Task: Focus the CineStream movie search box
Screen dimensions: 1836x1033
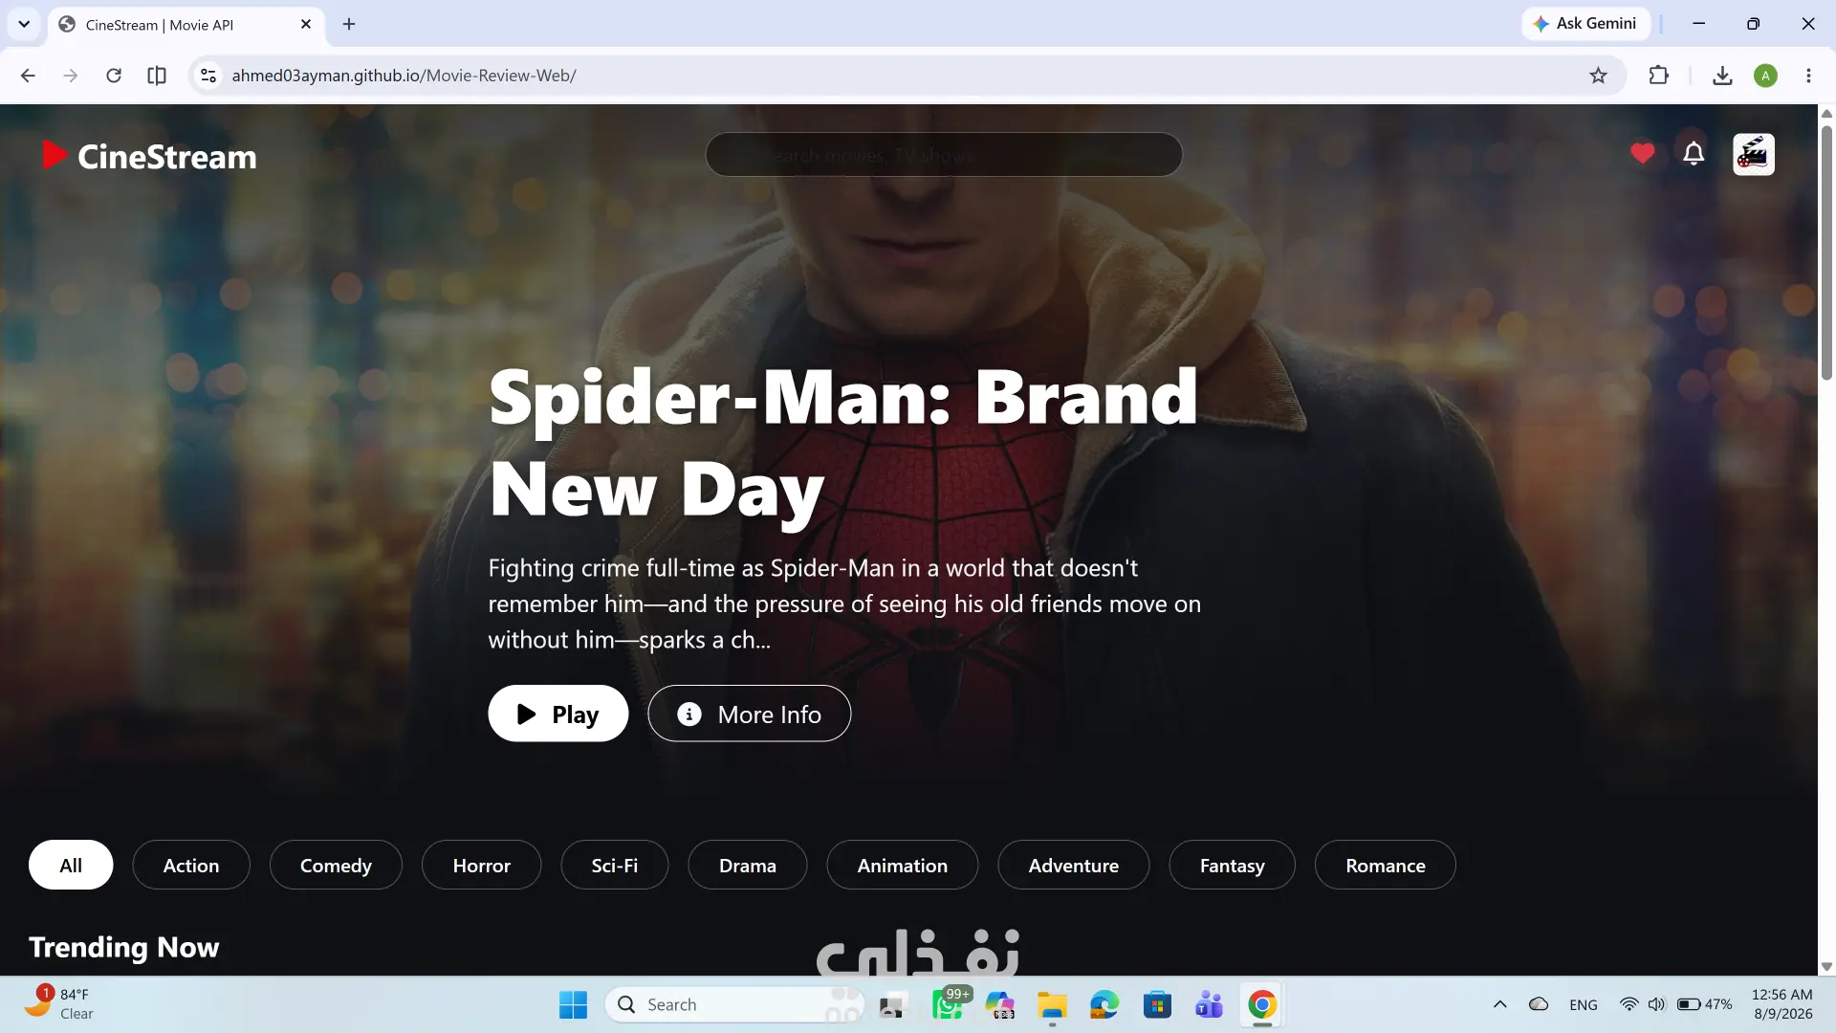Action: click(x=944, y=154)
